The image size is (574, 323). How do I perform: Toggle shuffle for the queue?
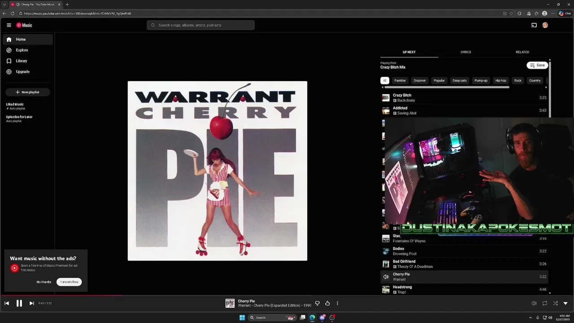(x=555, y=303)
